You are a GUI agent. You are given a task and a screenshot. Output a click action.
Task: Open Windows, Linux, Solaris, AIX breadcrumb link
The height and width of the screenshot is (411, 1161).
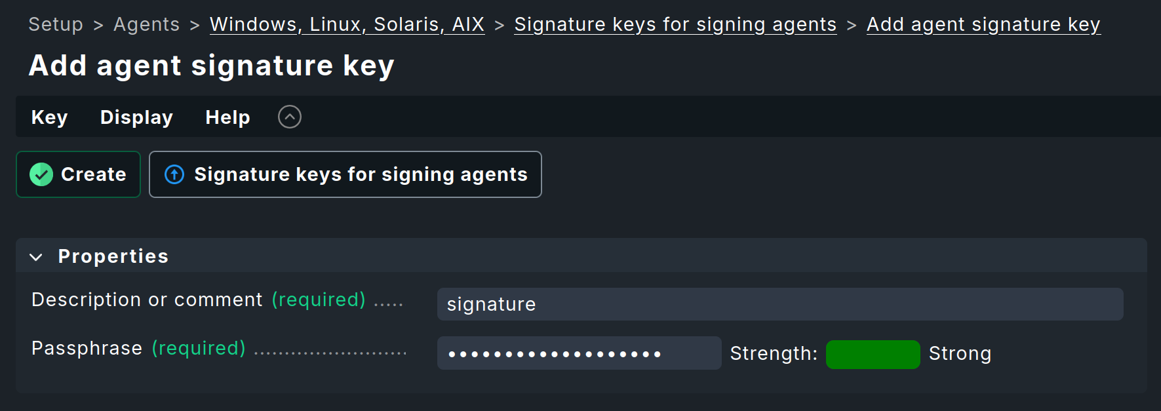(347, 24)
